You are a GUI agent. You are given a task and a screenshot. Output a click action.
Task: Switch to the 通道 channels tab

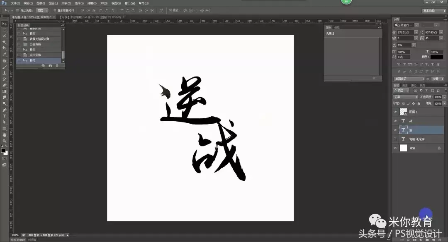405,85
